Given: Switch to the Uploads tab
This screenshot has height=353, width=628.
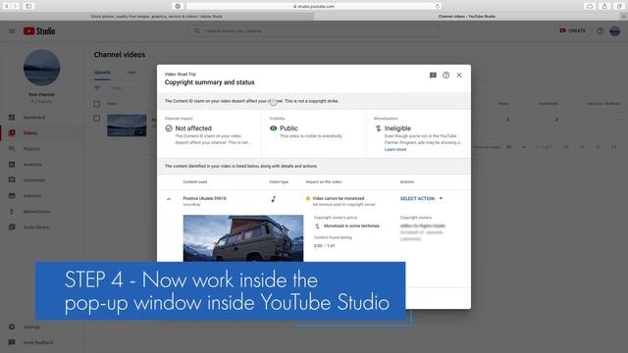Looking at the screenshot, I should coord(102,73).
